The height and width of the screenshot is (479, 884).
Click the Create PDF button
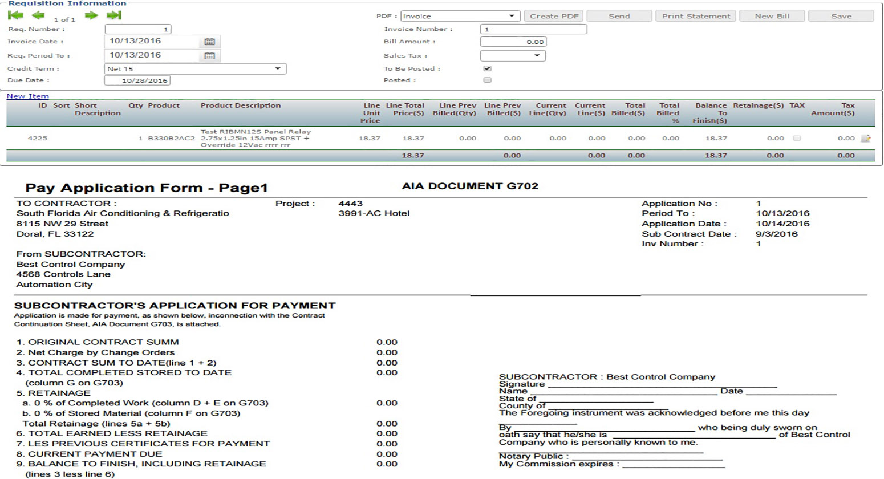point(553,15)
